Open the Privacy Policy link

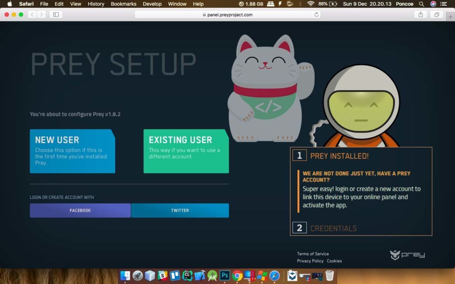click(310, 261)
